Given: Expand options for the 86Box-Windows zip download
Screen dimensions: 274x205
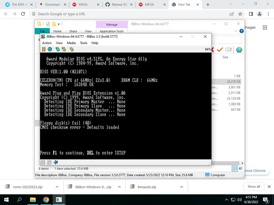Looking at the screenshot, I should 119,187.
